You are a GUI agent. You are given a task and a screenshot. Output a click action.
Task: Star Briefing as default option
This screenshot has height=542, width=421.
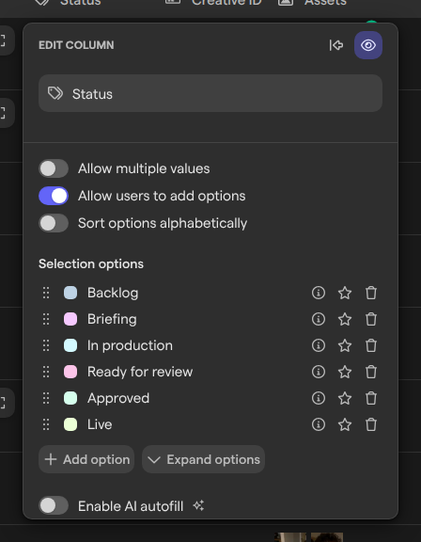pos(345,319)
